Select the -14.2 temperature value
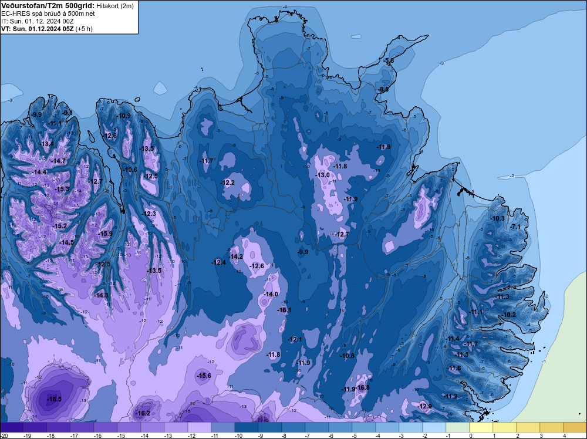This screenshot has width=587, height=439. coord(236,256)
